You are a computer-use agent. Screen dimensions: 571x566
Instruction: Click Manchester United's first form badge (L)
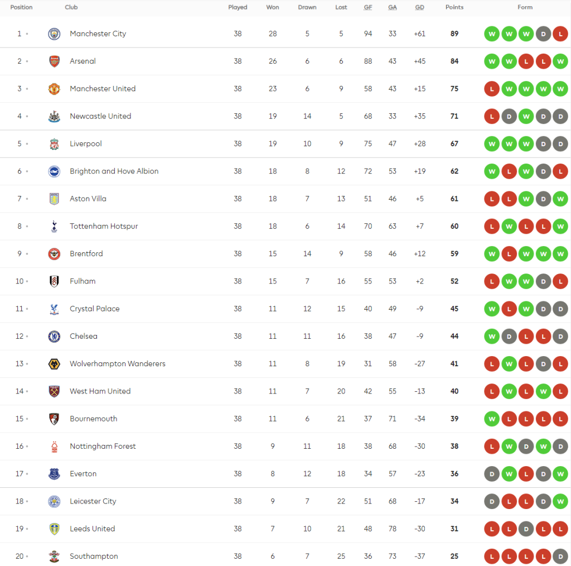click(x=492, y=89)
